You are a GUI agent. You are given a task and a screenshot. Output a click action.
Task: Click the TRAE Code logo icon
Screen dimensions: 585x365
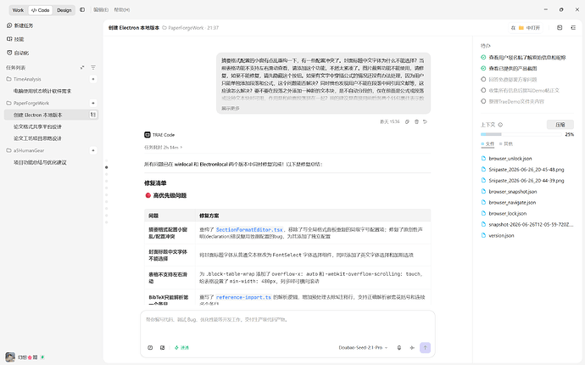148,135
